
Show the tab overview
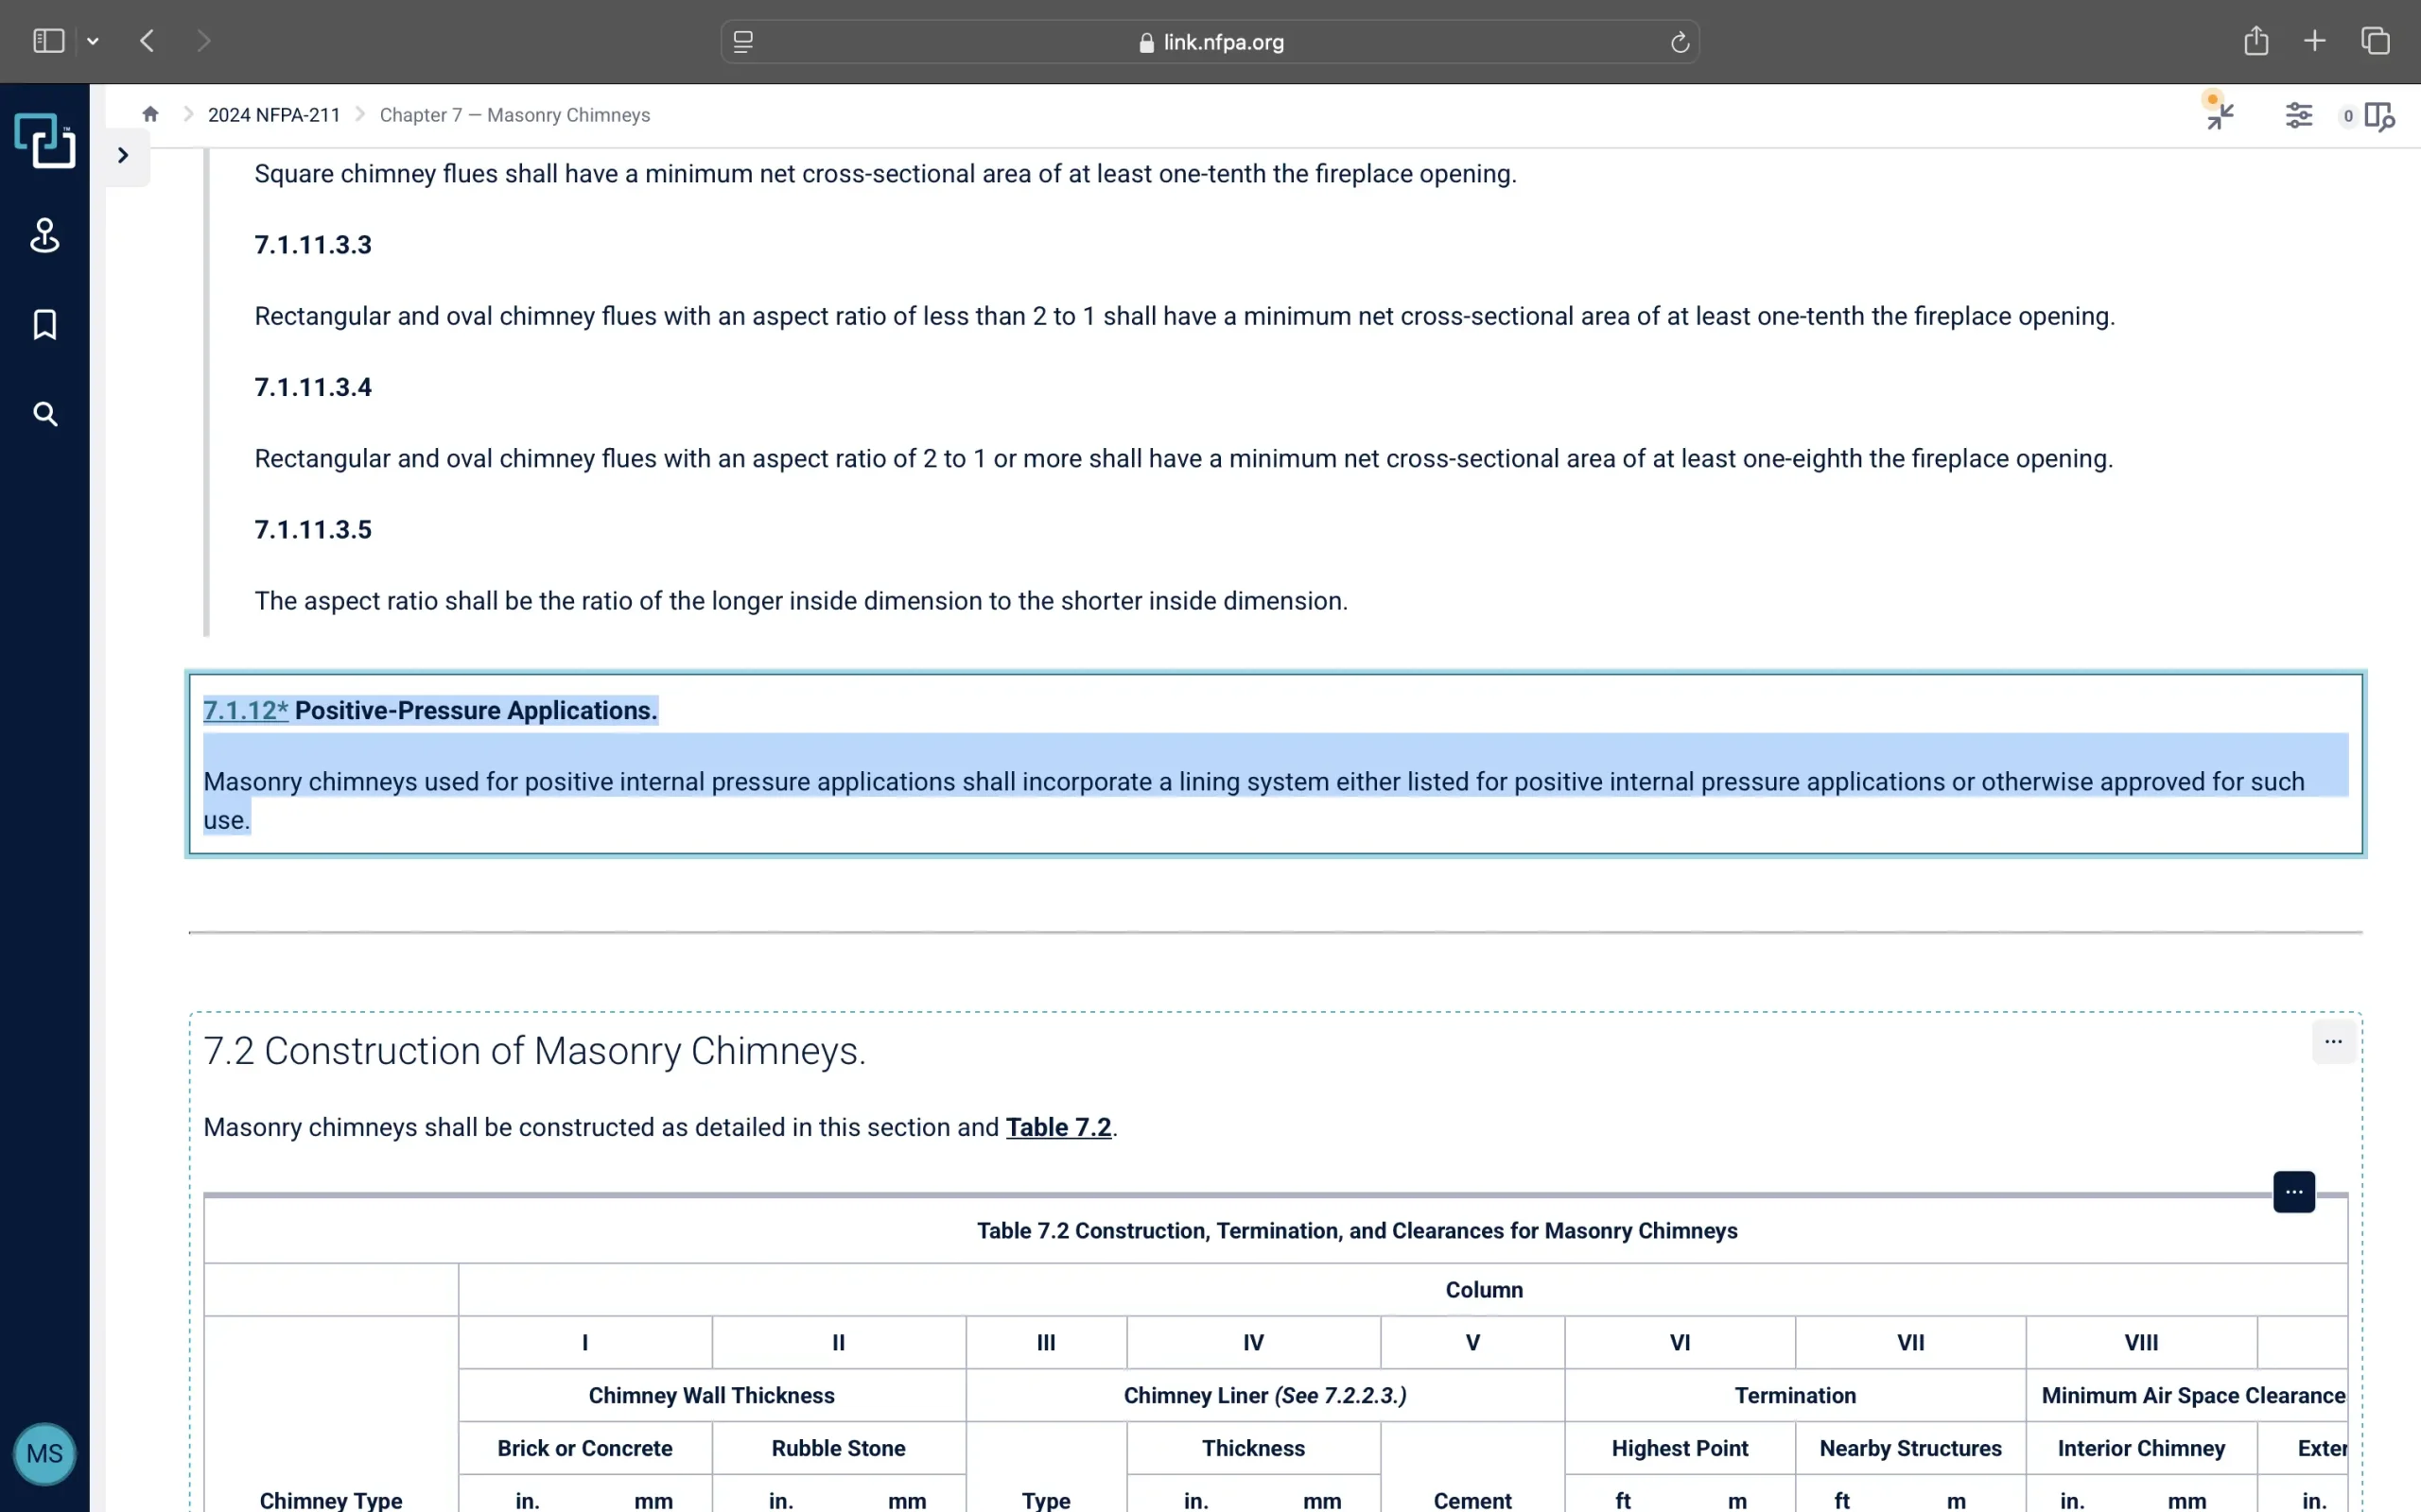2376,41
